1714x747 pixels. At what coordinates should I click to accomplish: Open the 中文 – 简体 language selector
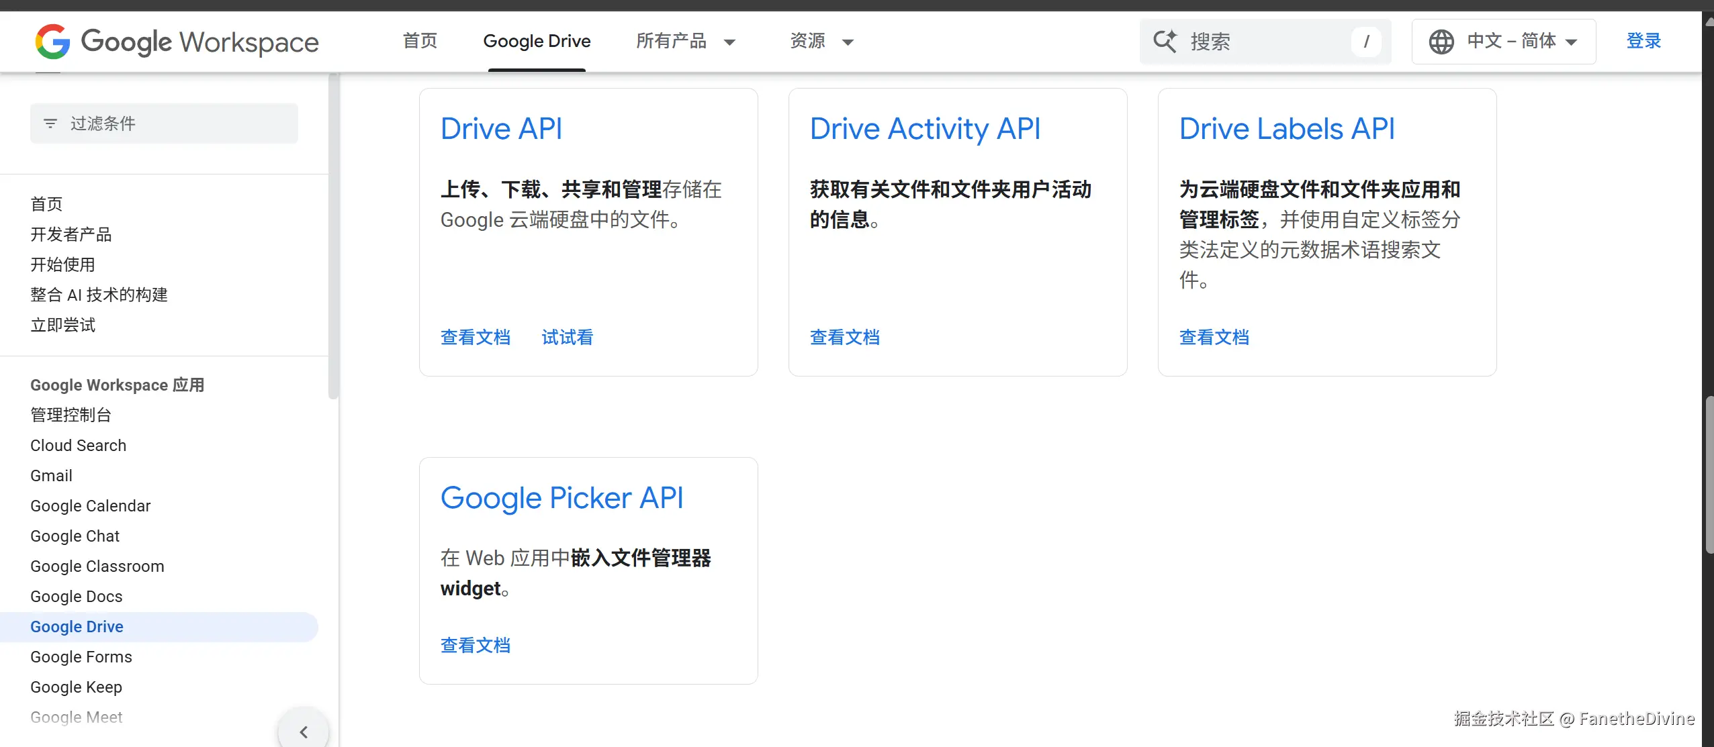pos(1504,42)
